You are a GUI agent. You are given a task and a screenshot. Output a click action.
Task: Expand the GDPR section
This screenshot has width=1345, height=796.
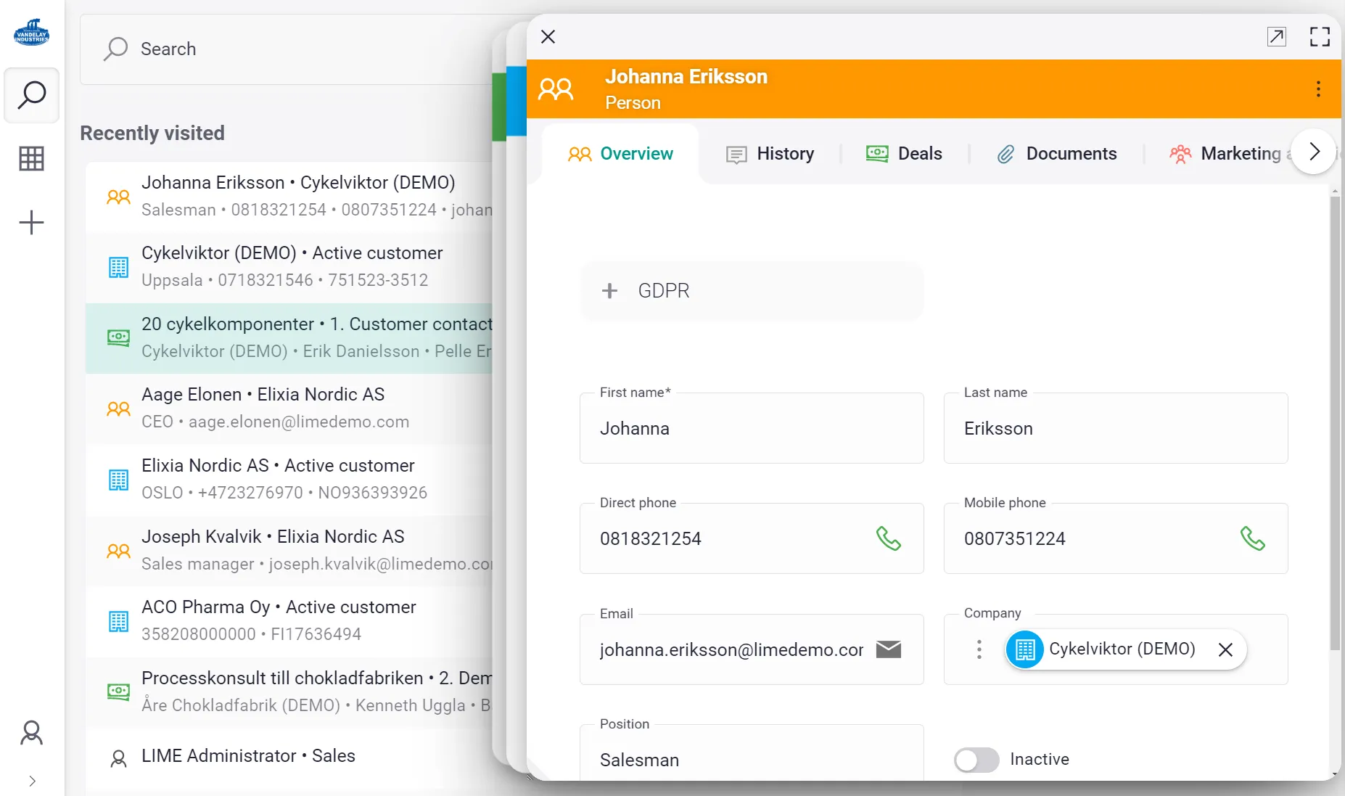(609, 291)
